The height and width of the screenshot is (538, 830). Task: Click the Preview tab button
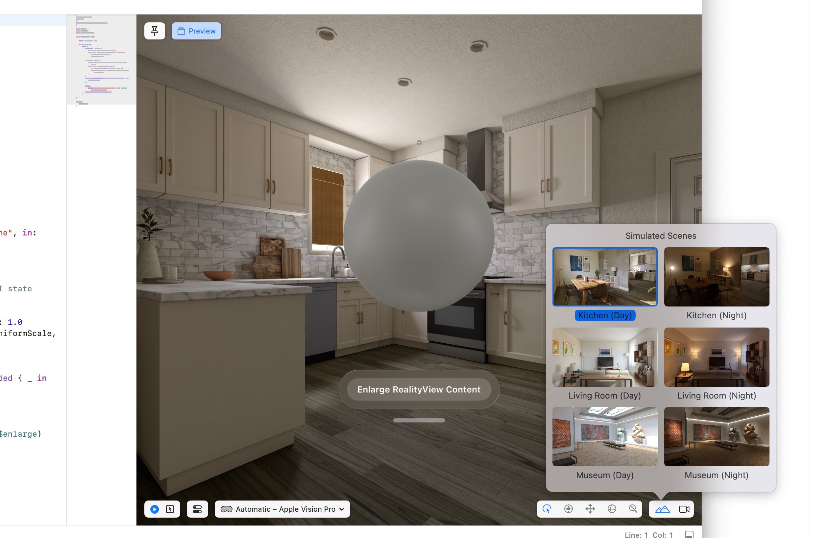[x=196, y=31]
